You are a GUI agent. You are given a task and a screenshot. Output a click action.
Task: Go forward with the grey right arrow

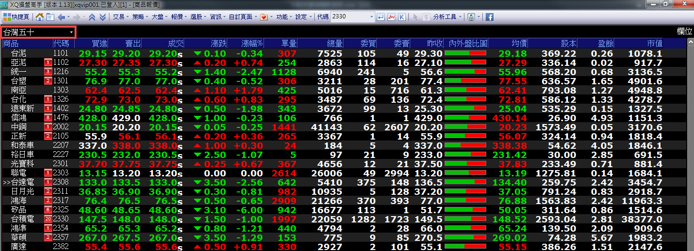pyautogui.click(x=77, y=16)
